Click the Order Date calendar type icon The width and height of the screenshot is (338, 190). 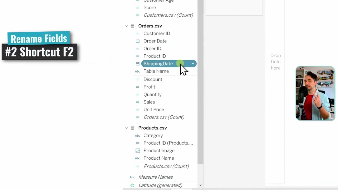[138, 41]
